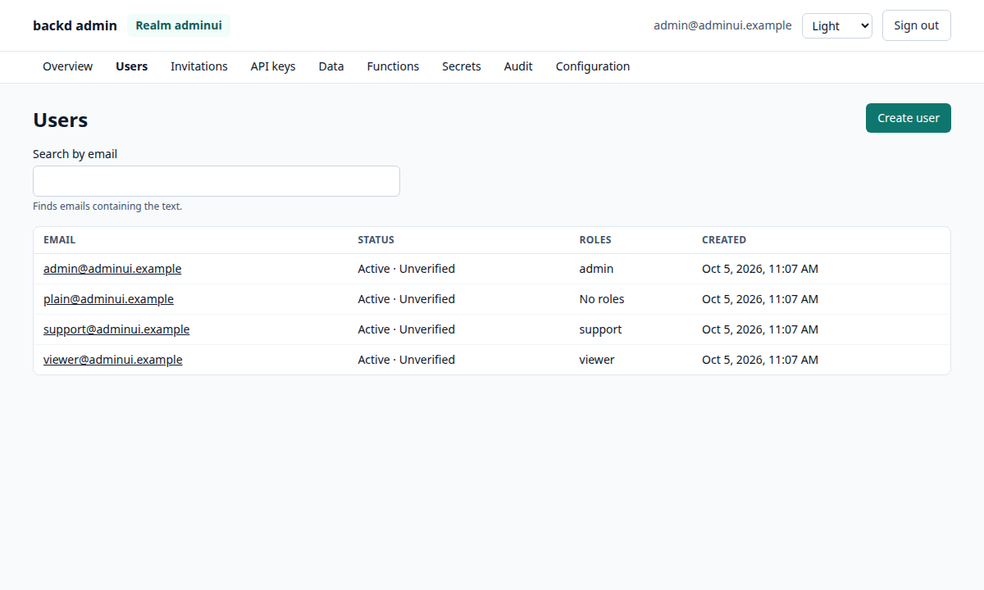Select the Configuration tab
This screenshot has height=590, width=984.
point(593,66)
